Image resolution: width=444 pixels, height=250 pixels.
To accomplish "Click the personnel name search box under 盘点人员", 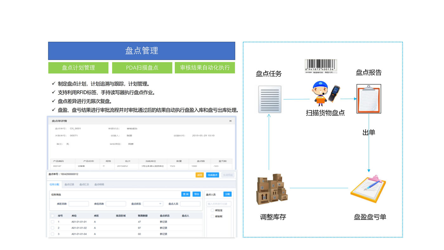I will coord(219,204).
